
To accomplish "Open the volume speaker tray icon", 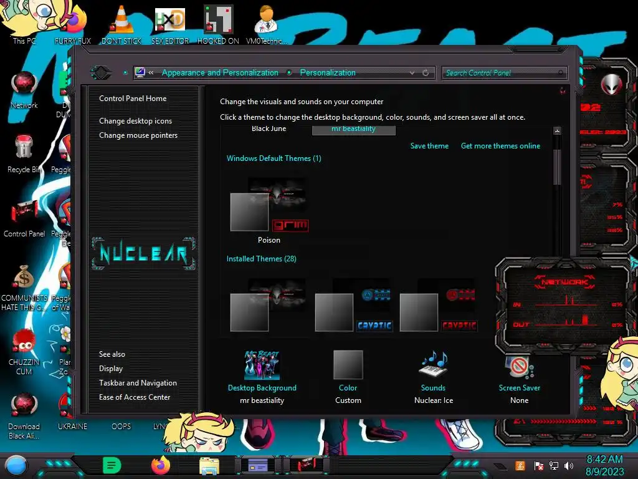I will 569,466.
